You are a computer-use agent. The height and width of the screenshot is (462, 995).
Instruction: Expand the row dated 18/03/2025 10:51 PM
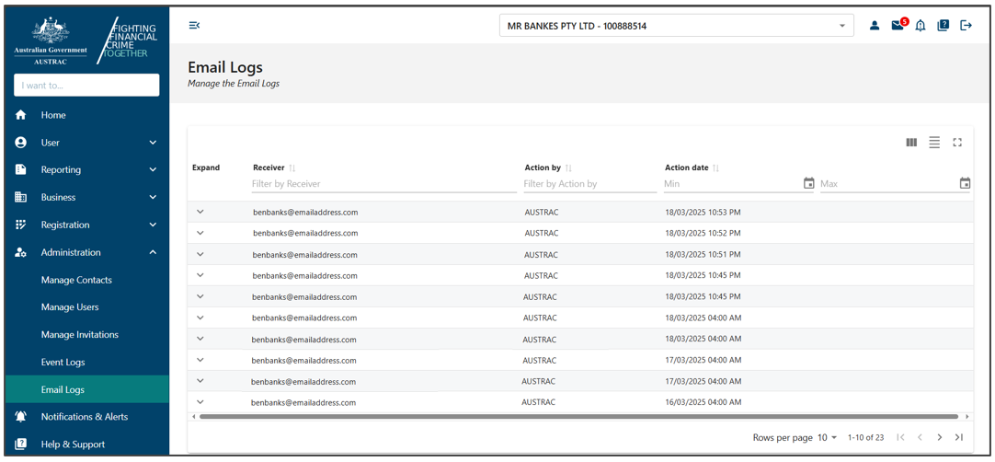(200, 254)
